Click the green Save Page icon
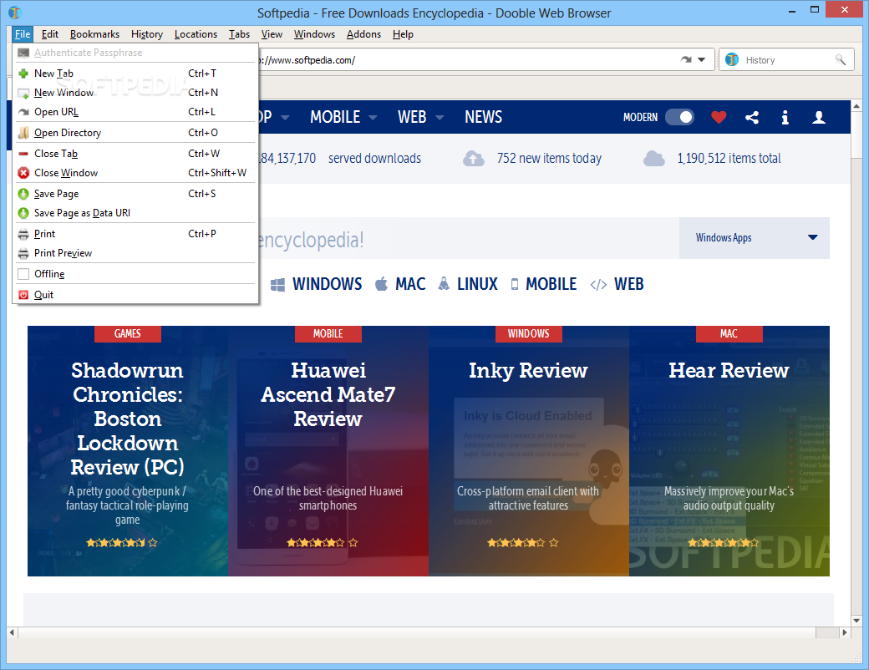The height and width of the screenshot is (670, 869). (x=23, y=194)
